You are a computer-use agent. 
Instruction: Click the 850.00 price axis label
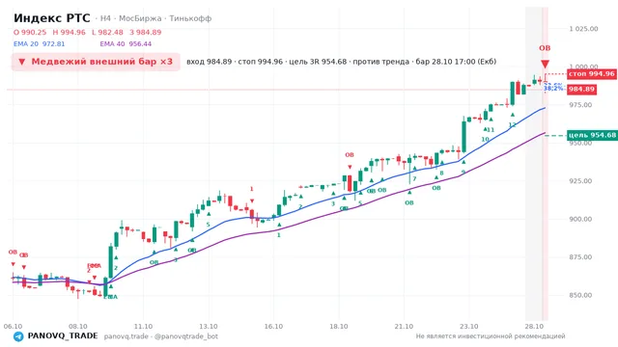pyautogui.click(x=580, y=295)
